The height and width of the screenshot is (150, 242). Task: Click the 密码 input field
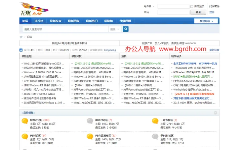[173, 12]
